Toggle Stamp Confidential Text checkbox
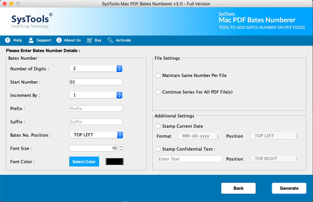Image resolution: width=313 pixels, height=202 pixels. tap(158, 149)
